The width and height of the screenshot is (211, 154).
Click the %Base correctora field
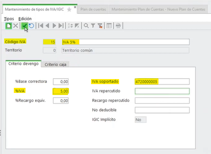[61, 82]
